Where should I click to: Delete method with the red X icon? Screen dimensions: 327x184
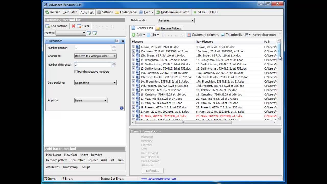tap(73, 26)
